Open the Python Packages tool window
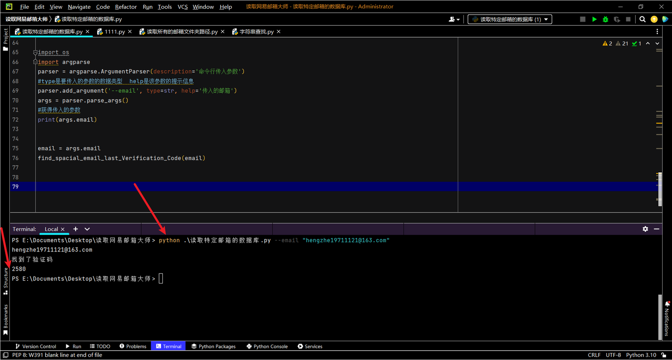This screenshot has height=360, width=672. pyautogui.click(x=214, y=346)
